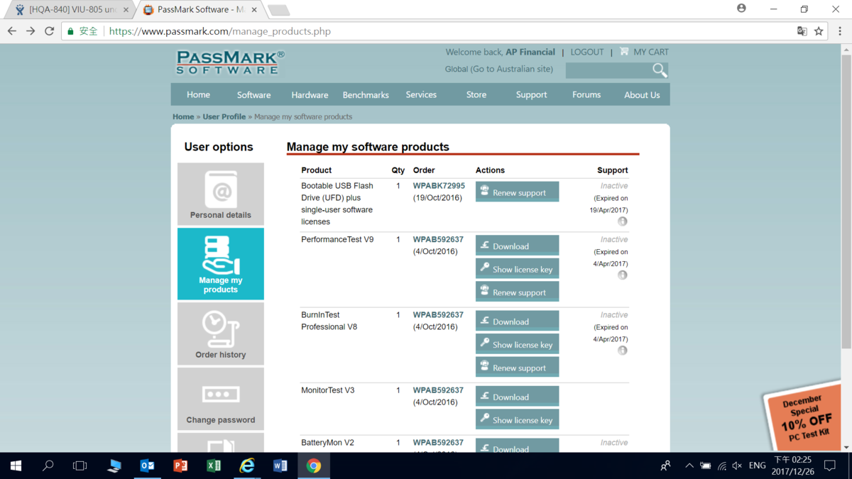Show license key for PerformanceTest V9

[517, 268]
